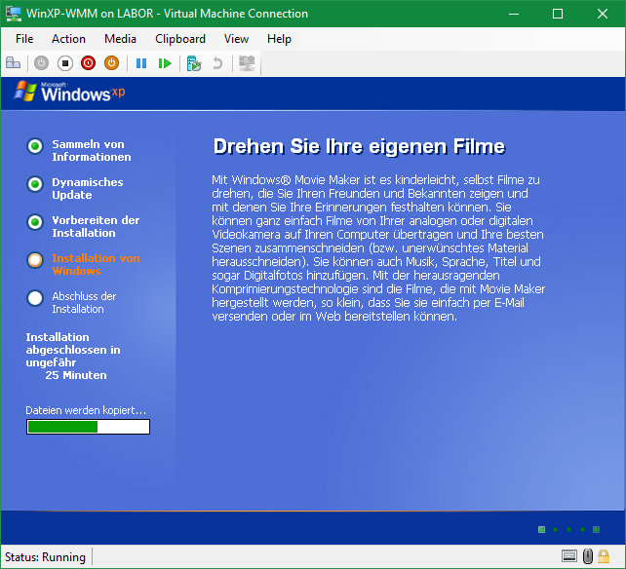The width and height of the screenshot is (626, 569).
Task: Create a checkpoint using the toolbar icon
Action: pos(194,63)
